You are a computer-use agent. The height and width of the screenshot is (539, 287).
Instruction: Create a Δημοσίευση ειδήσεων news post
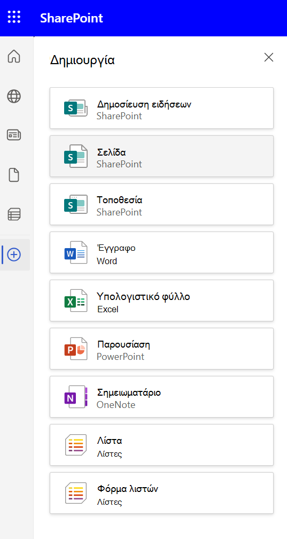(161, 108)
